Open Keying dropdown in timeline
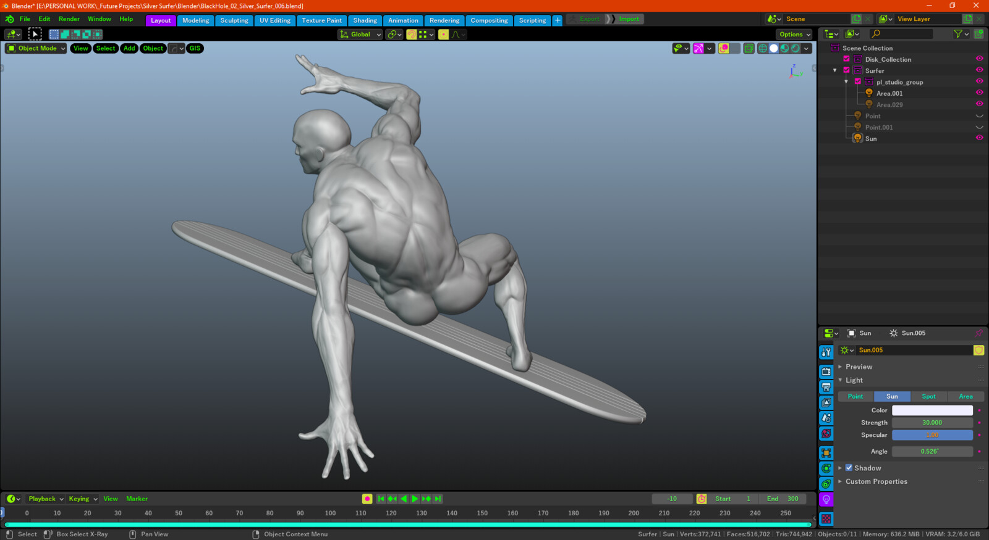 [x=83, y=499]
